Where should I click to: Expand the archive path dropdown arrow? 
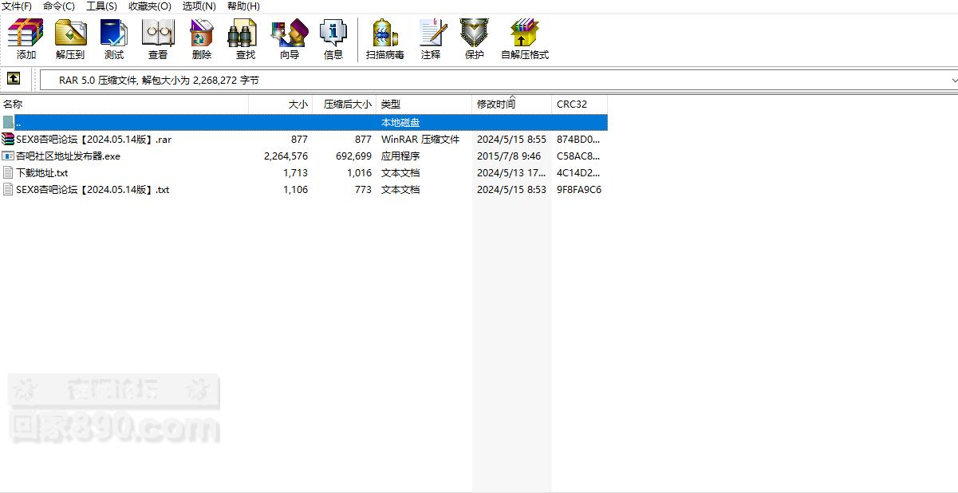pyautogui.click(x=953, y=80)
